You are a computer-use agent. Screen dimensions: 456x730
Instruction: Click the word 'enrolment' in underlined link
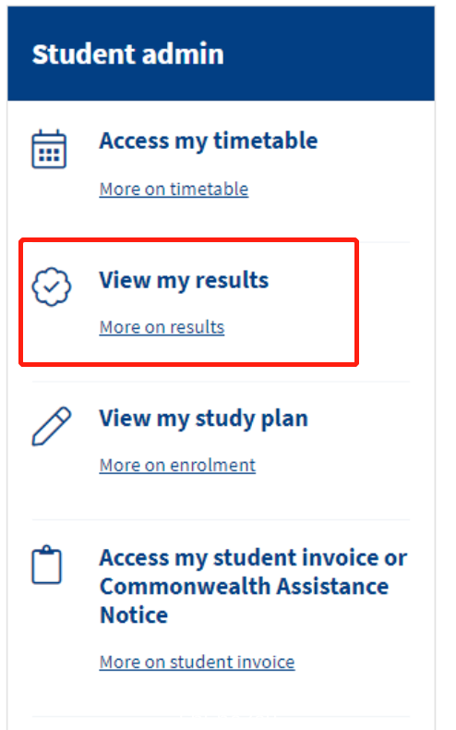pos(212,465)
